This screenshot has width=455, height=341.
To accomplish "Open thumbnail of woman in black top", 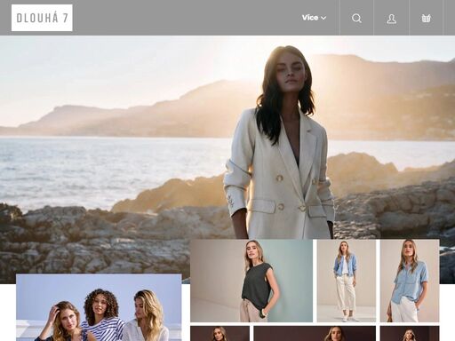I will 251,281.
